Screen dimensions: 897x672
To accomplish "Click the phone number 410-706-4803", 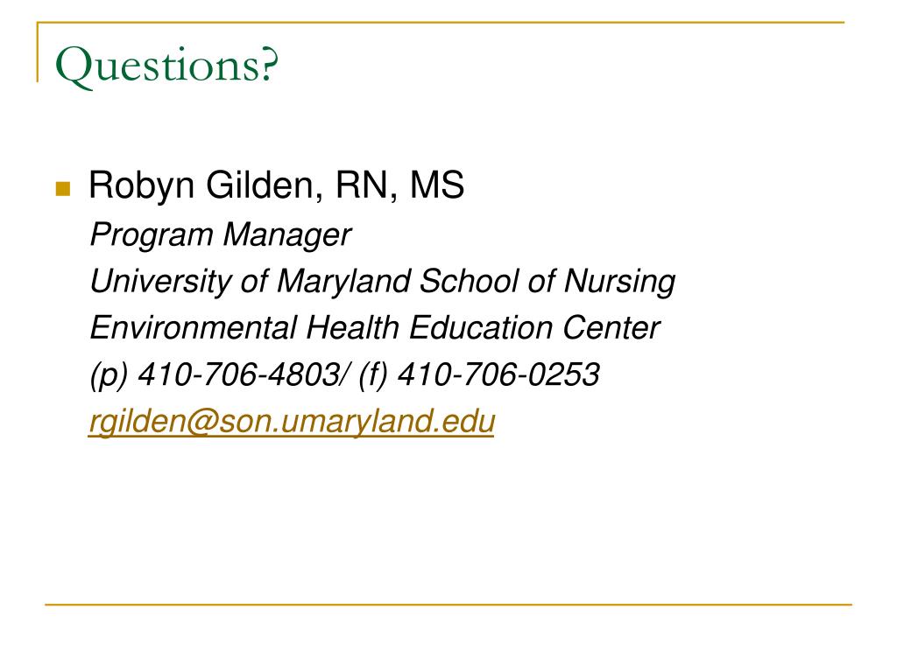I will (238, 374).
